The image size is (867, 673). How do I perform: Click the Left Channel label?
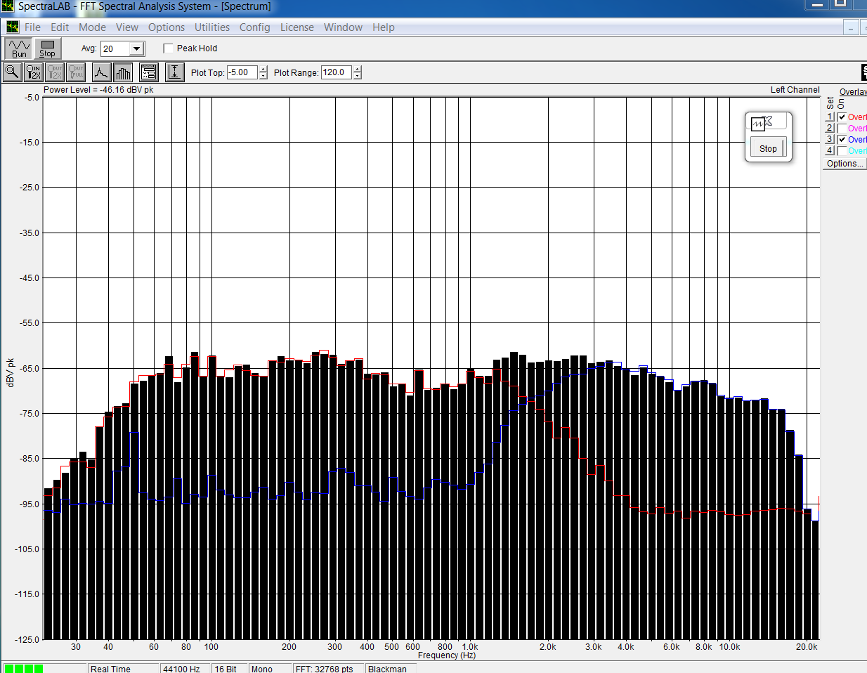click(x=795, y=90)
